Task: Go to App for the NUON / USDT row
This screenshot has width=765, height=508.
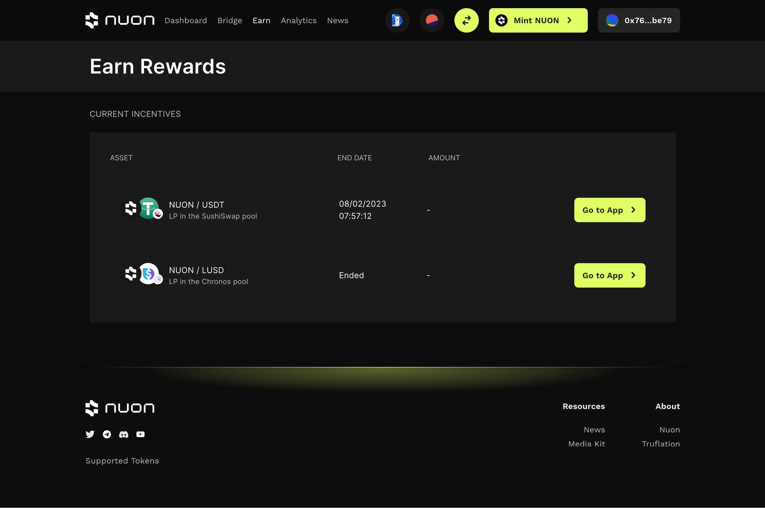Action: click(x=610, y=210)
